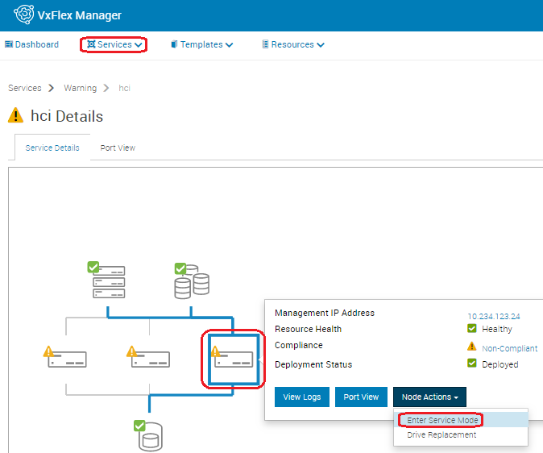
Task: Select the healthy storage database icon
Action: [192, 281]
